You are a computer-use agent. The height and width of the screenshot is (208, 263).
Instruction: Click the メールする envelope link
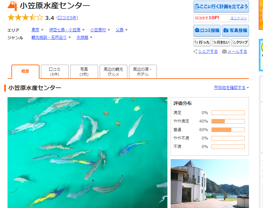tap(235, 52)
